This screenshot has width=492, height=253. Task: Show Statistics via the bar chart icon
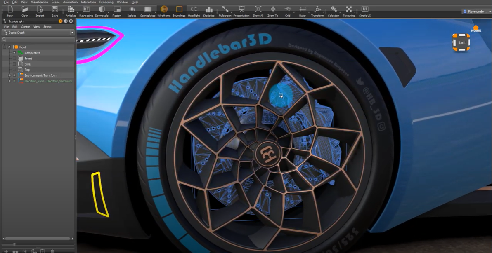(209, 9)
